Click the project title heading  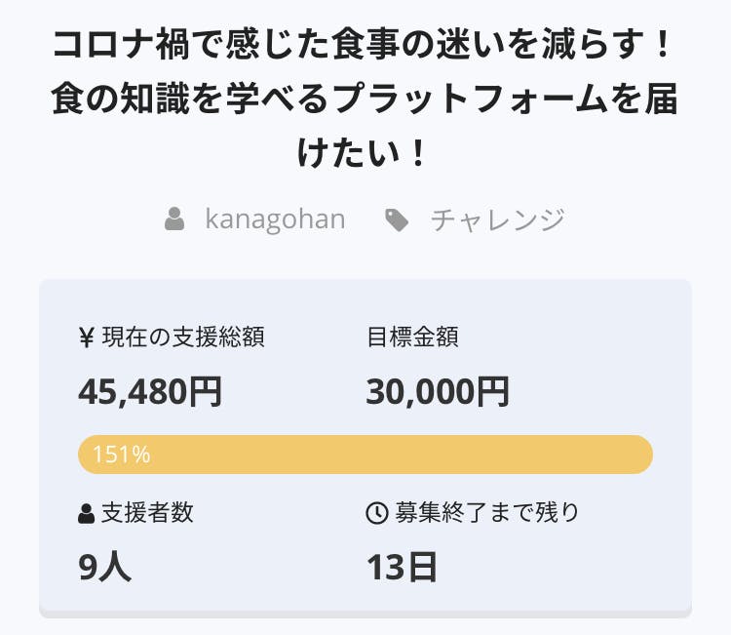[x=365, y=99]
